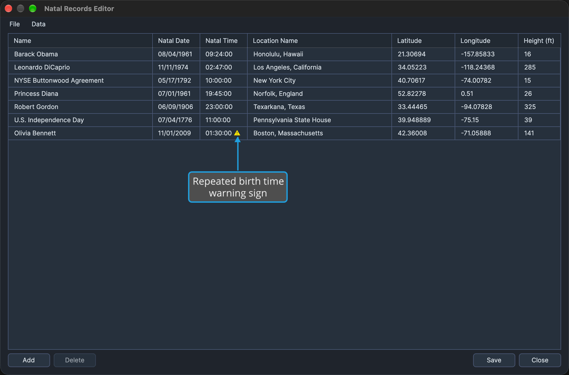The width and height of the screenshot is (569, 375).
Task: Click the natal date 08/04/1961
Action: tap(176, 54)
